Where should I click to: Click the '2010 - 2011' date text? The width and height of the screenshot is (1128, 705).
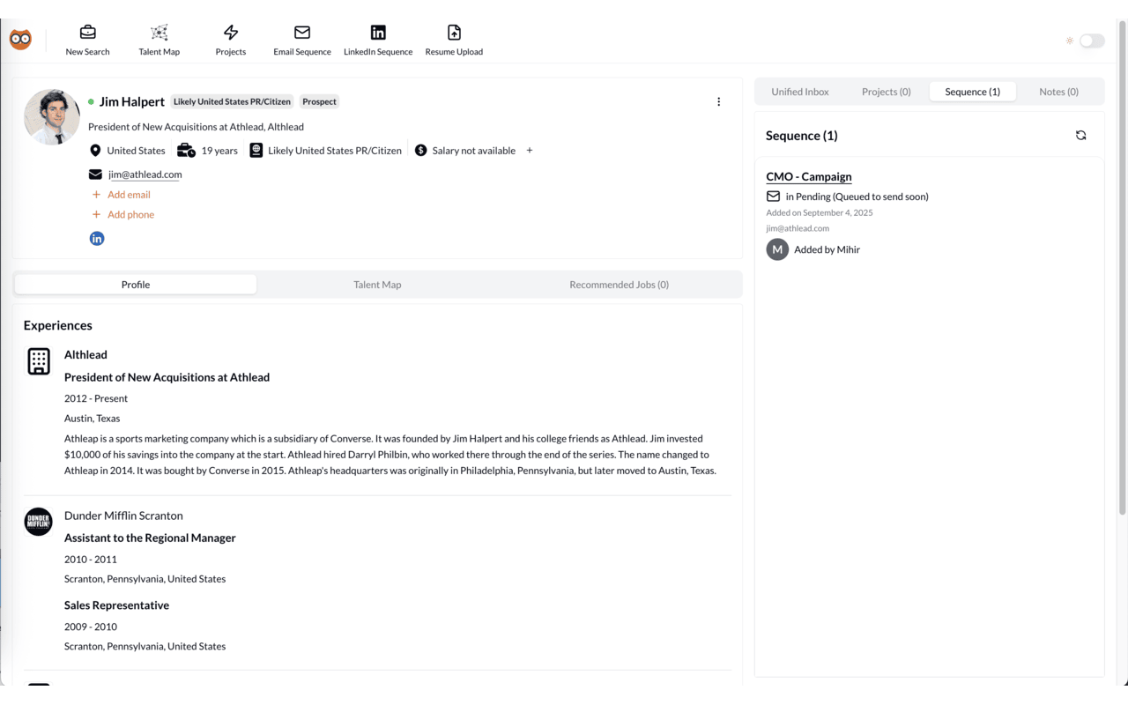91,559
